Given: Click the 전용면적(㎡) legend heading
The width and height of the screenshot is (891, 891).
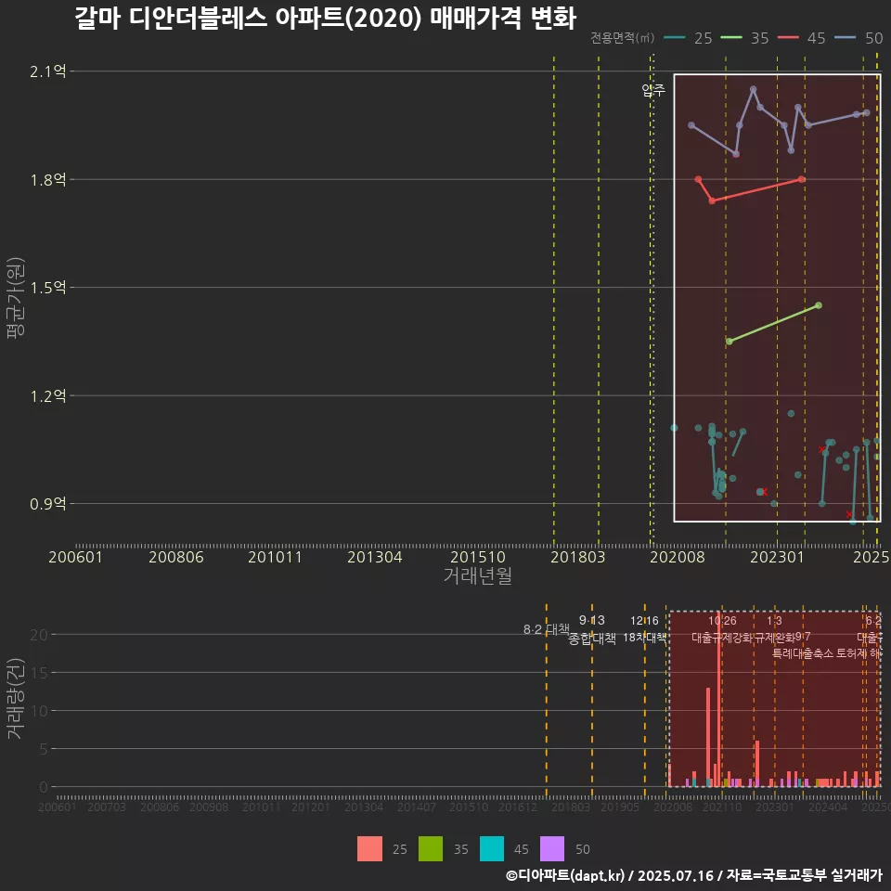Looking at the screenshot, I should pos(622,38).
